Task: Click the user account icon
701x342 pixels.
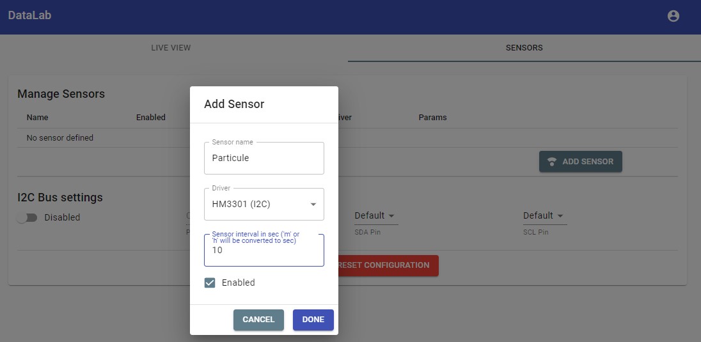Action: click(673, 17)
